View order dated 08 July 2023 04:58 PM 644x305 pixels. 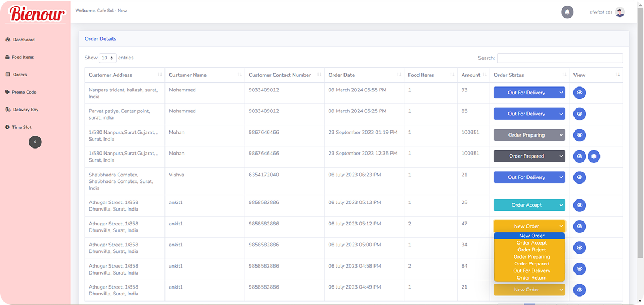coord(580,269)
